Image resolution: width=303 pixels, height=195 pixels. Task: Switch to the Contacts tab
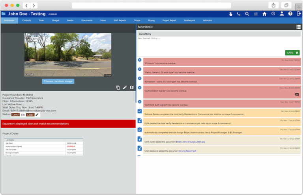point(26,20)
